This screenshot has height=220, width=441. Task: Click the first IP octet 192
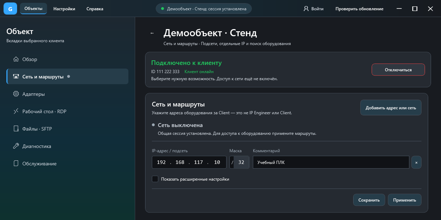(x=161, y=162)
